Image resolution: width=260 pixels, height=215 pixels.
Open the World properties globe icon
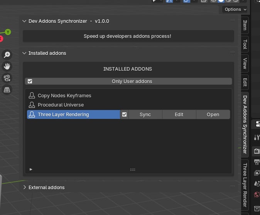(257, 195)
